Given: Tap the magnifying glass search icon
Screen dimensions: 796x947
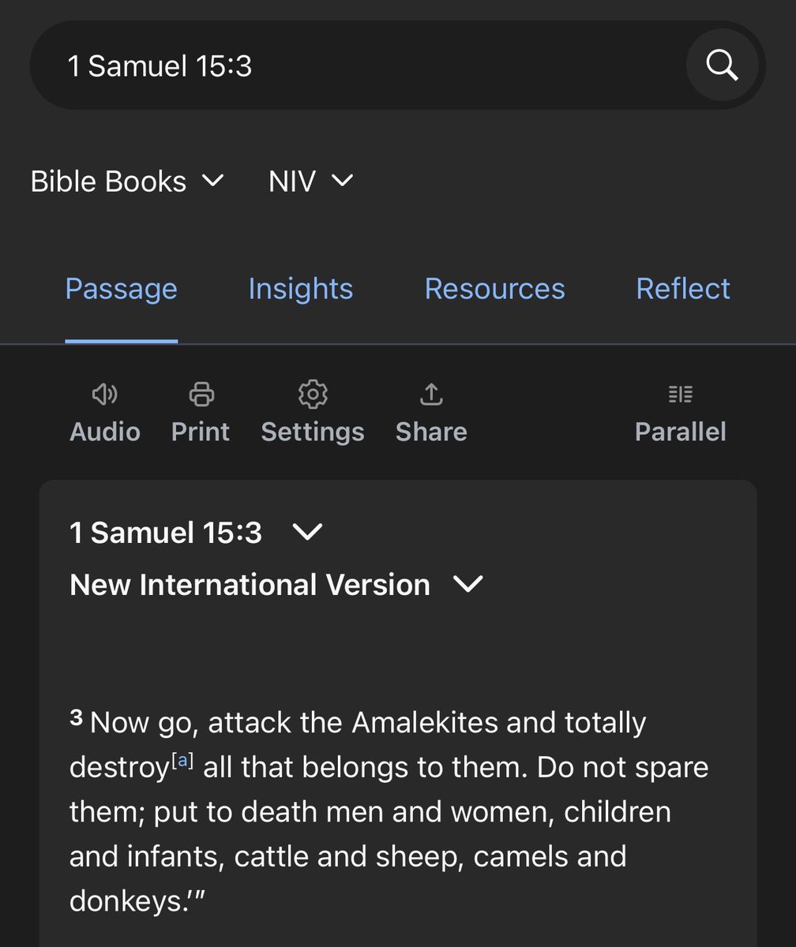Looking at the screenshot, I should 722,66.
